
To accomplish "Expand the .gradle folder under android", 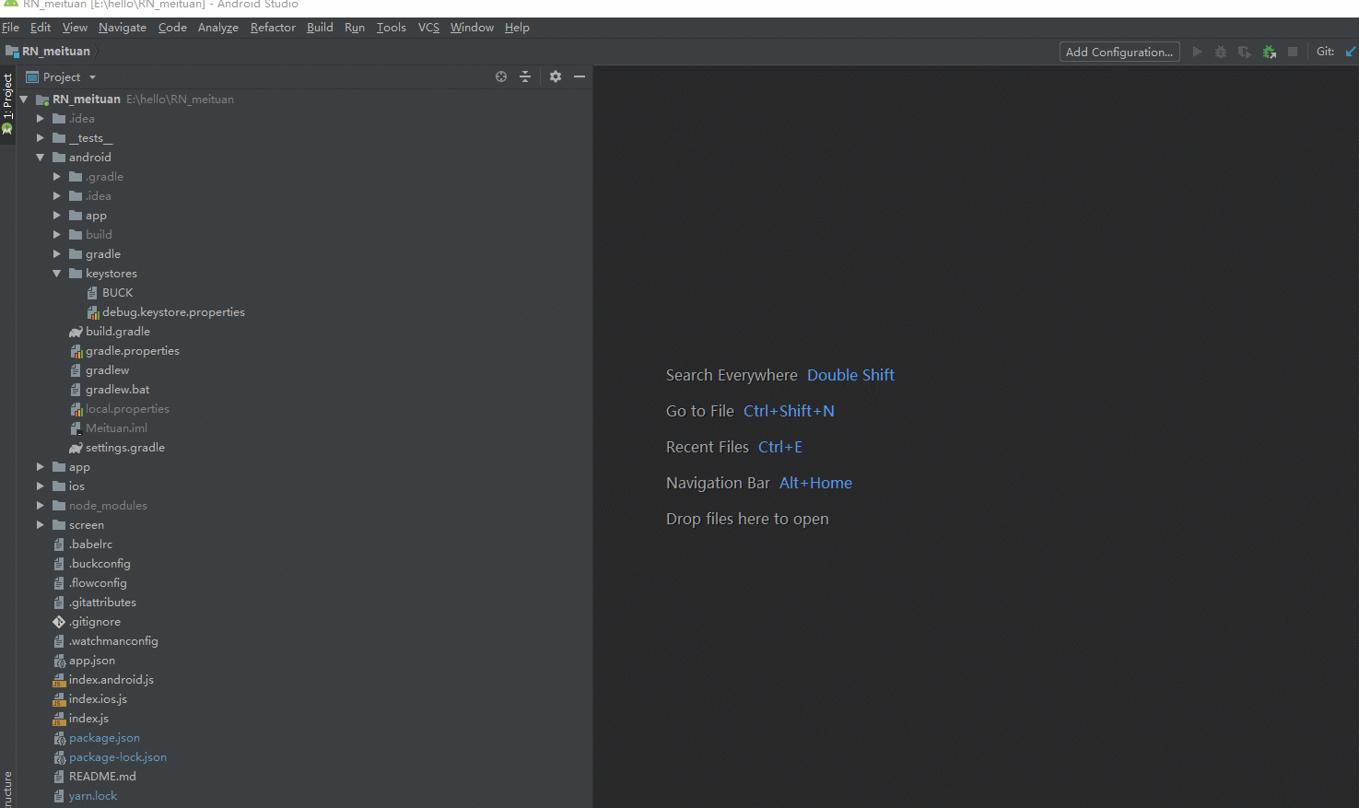I will [57, 177].
